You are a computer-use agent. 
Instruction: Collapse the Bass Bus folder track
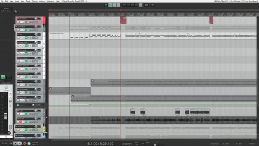(44, 125)
